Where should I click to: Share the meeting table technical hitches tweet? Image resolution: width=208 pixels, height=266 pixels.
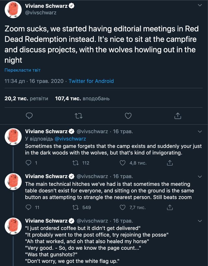point(169,207)
